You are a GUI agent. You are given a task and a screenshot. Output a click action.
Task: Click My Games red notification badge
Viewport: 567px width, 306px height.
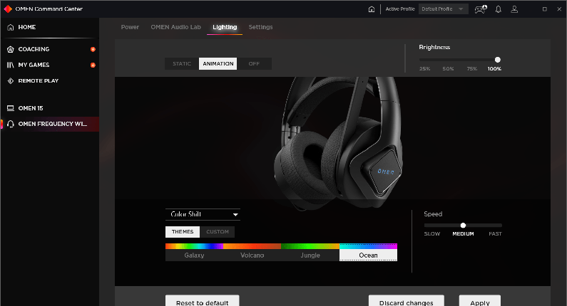tap(93, 65)
